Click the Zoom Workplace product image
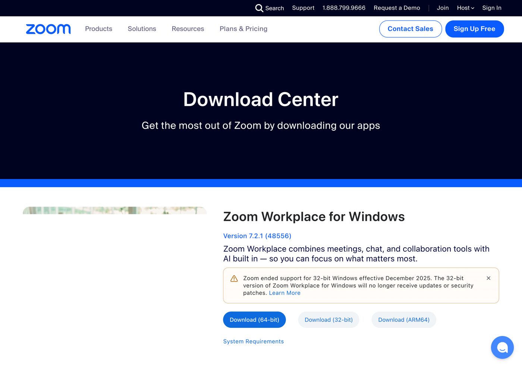 pyautogui.click(x=115, y=210)
